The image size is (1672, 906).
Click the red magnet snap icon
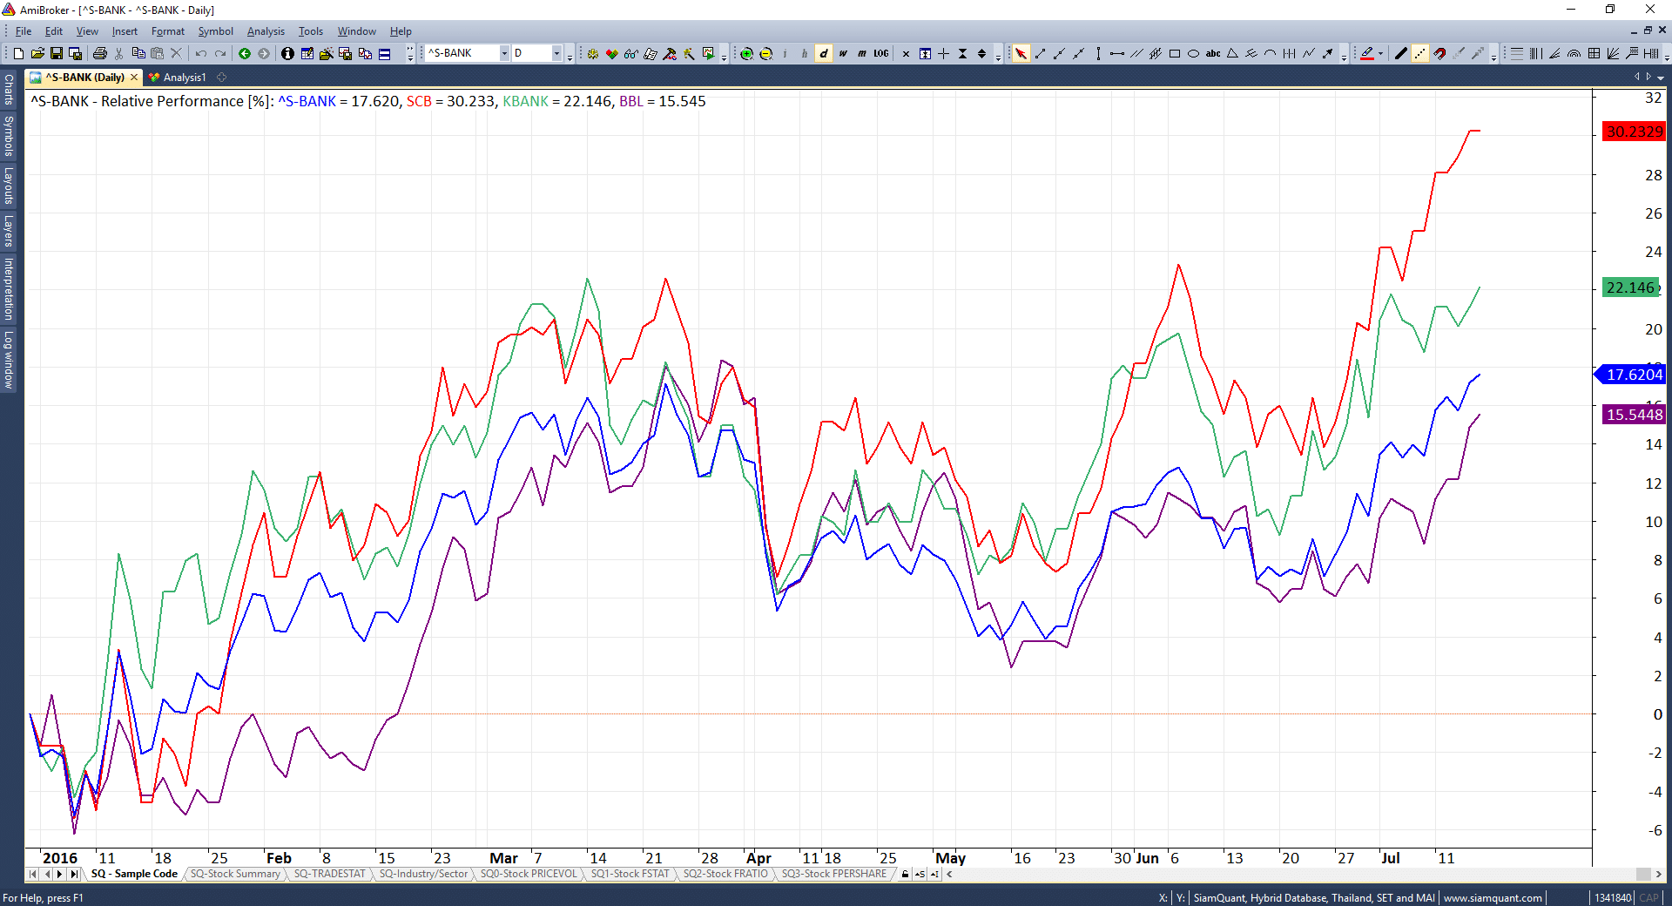(1439, 54)
